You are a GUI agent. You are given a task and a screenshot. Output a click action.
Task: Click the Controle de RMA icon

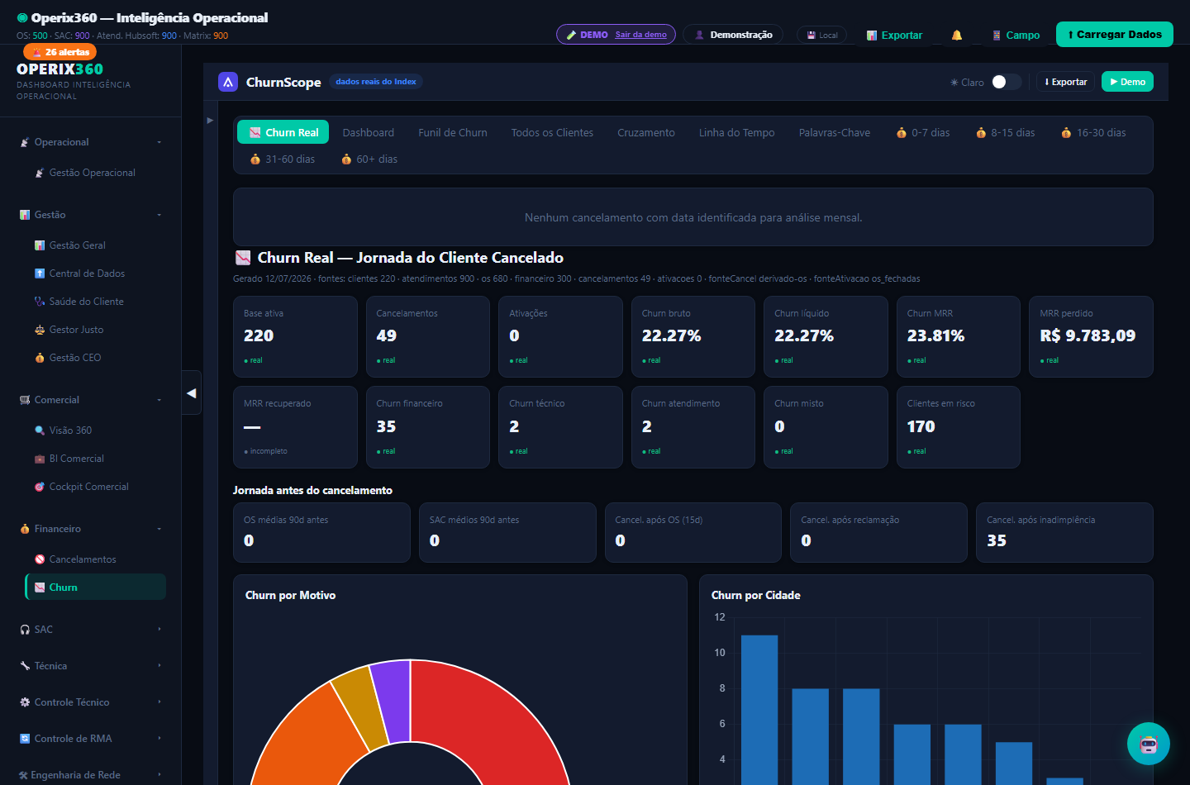pyautogui.click(x=25, y=739)
